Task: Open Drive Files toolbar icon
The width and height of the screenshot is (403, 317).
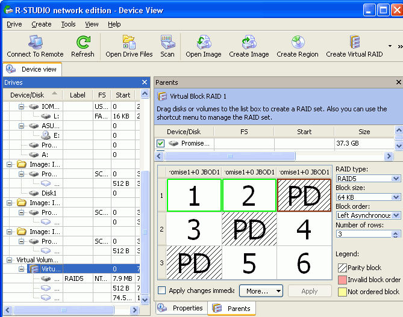Action: 129,43
